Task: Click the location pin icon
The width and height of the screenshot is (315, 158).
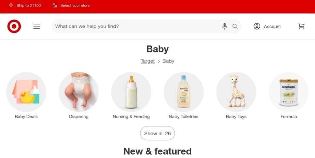Action: point(11,6)
